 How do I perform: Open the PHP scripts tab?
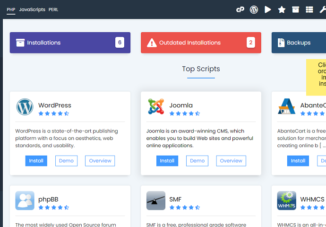(x=11, y=9)
